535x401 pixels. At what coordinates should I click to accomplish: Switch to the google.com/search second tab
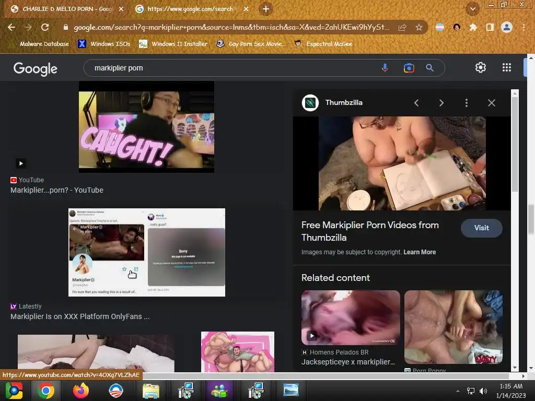click(191, 9)
